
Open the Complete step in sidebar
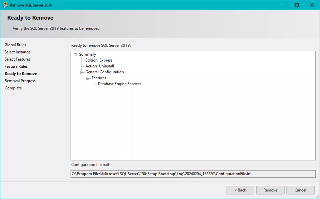(x=13, y=88)
